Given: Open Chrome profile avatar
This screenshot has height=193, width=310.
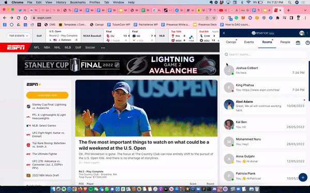Looking at the screenshot, I should 299,18.
